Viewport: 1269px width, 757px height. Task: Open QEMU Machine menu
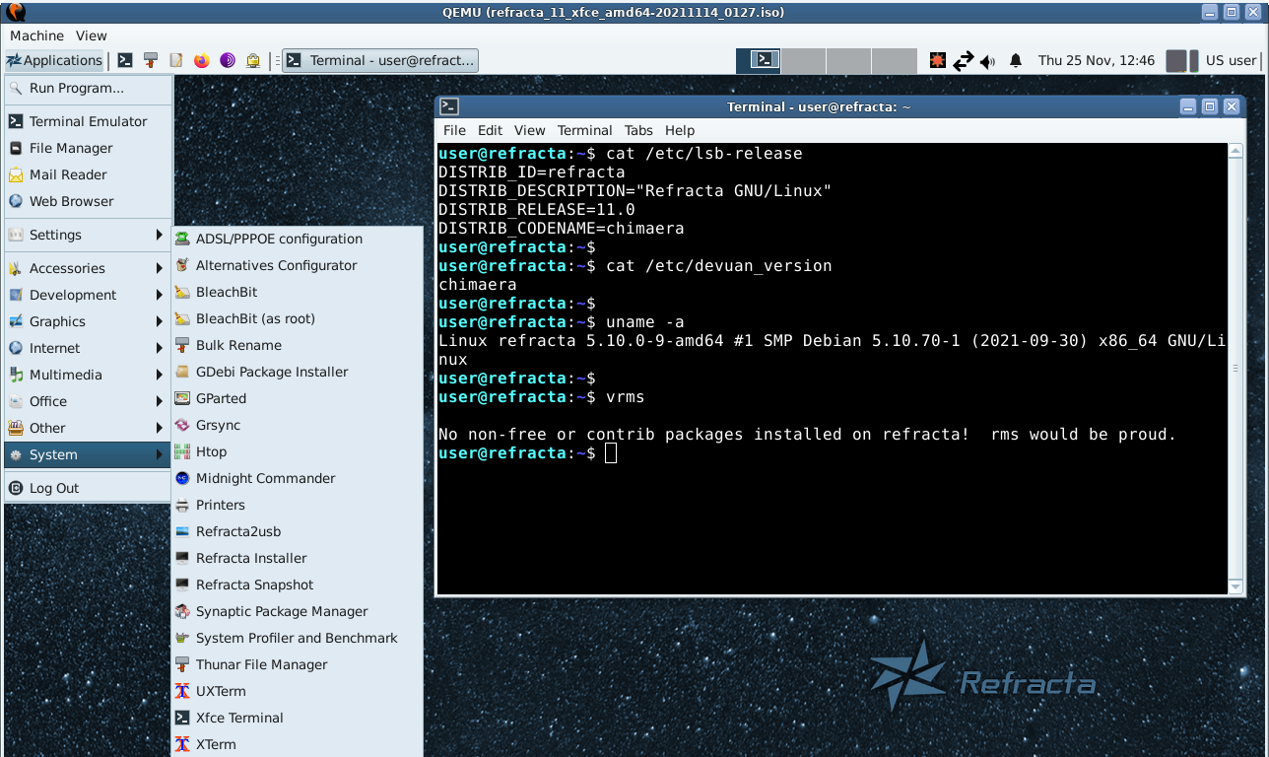point(36,35)
